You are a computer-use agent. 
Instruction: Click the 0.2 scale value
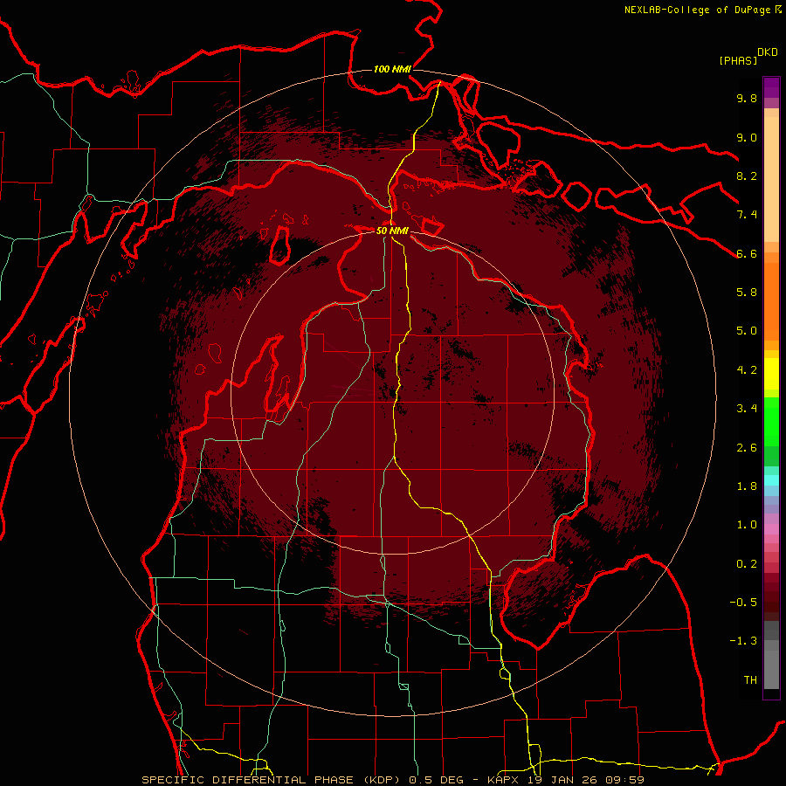click(747, 564)
